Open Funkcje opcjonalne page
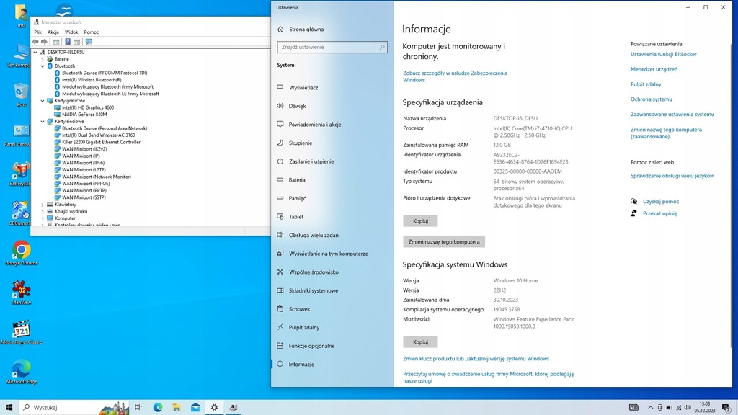The image size is (738, 415). [311, 345]
